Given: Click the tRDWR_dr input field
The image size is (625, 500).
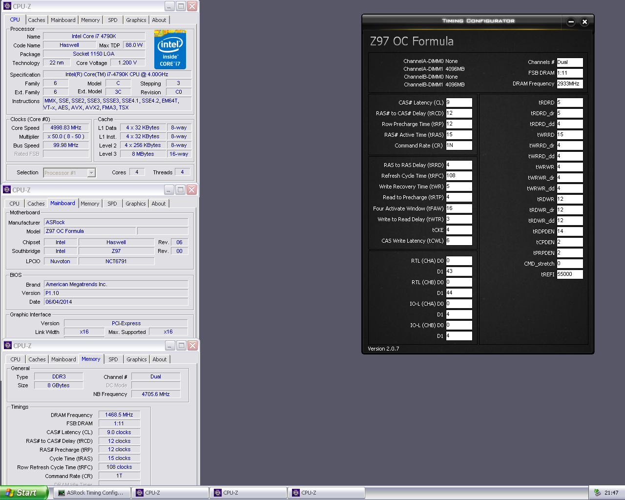Looking at the screenshot, I should point(570,210).
